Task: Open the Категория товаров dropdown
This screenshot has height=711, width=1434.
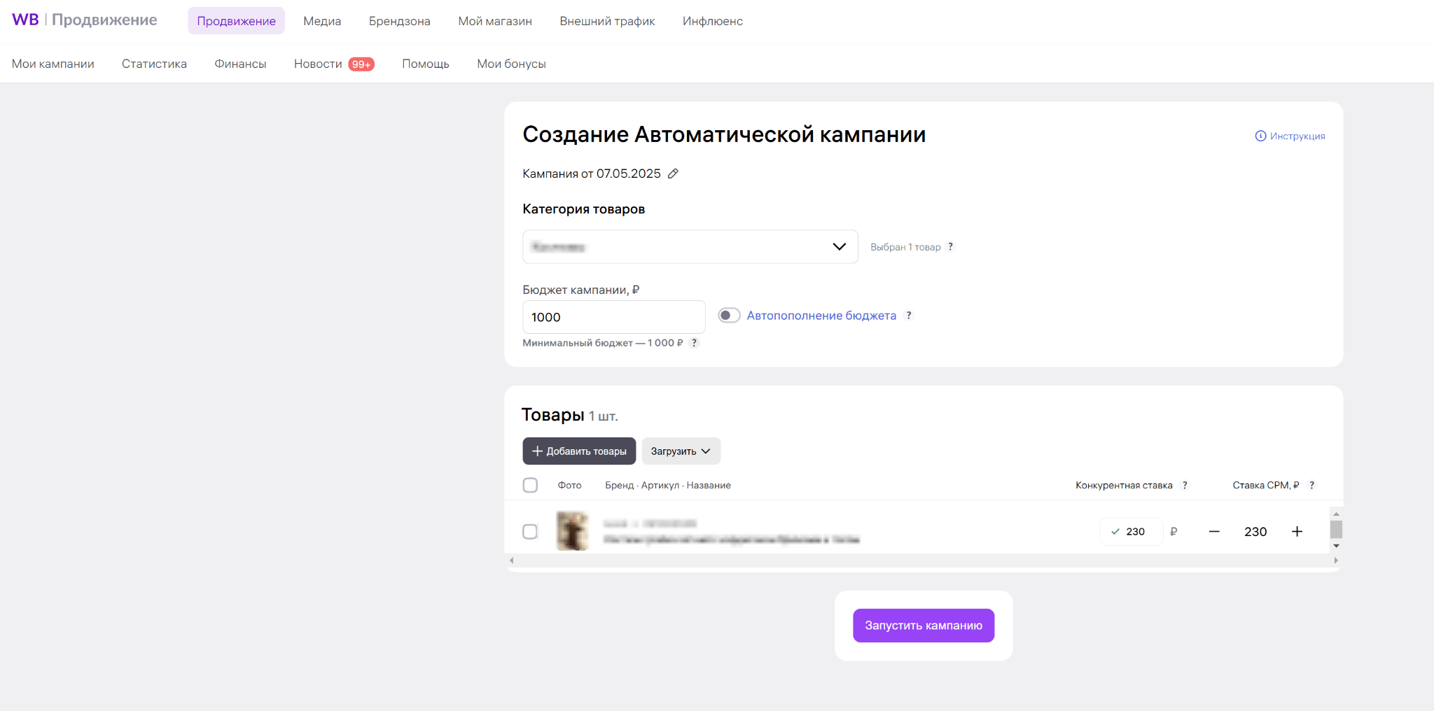Action: tap(690, 247)
